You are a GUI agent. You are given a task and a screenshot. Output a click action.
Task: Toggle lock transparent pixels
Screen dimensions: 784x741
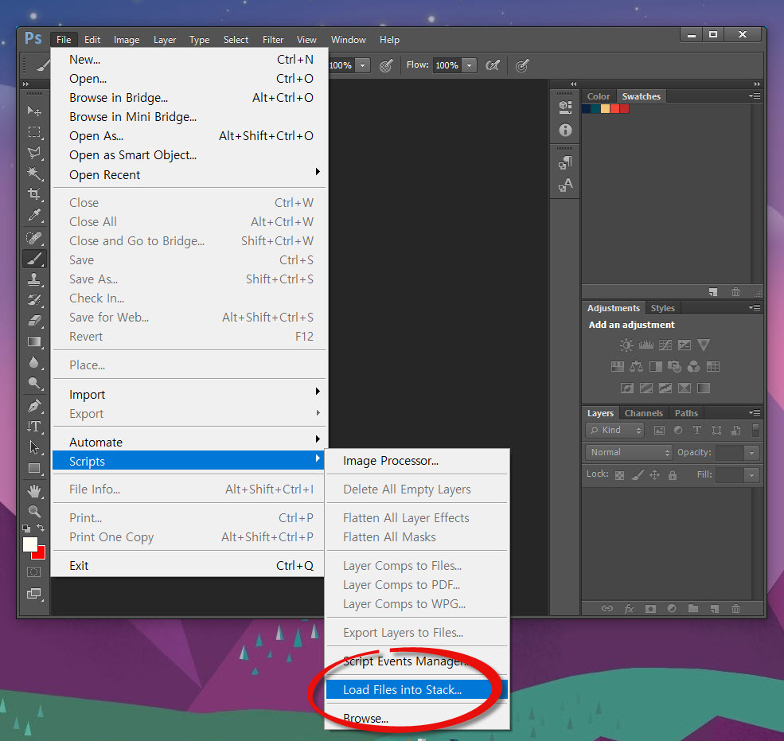[x=619, y=475]
